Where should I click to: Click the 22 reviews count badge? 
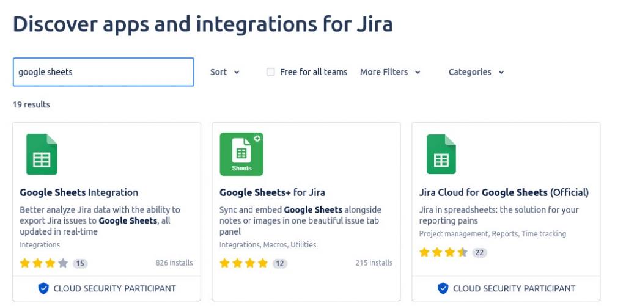[479, 253]
